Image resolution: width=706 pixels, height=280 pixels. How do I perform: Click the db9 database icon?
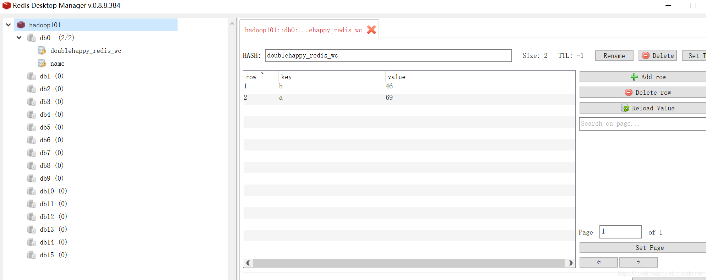click(x=31, y=178)
